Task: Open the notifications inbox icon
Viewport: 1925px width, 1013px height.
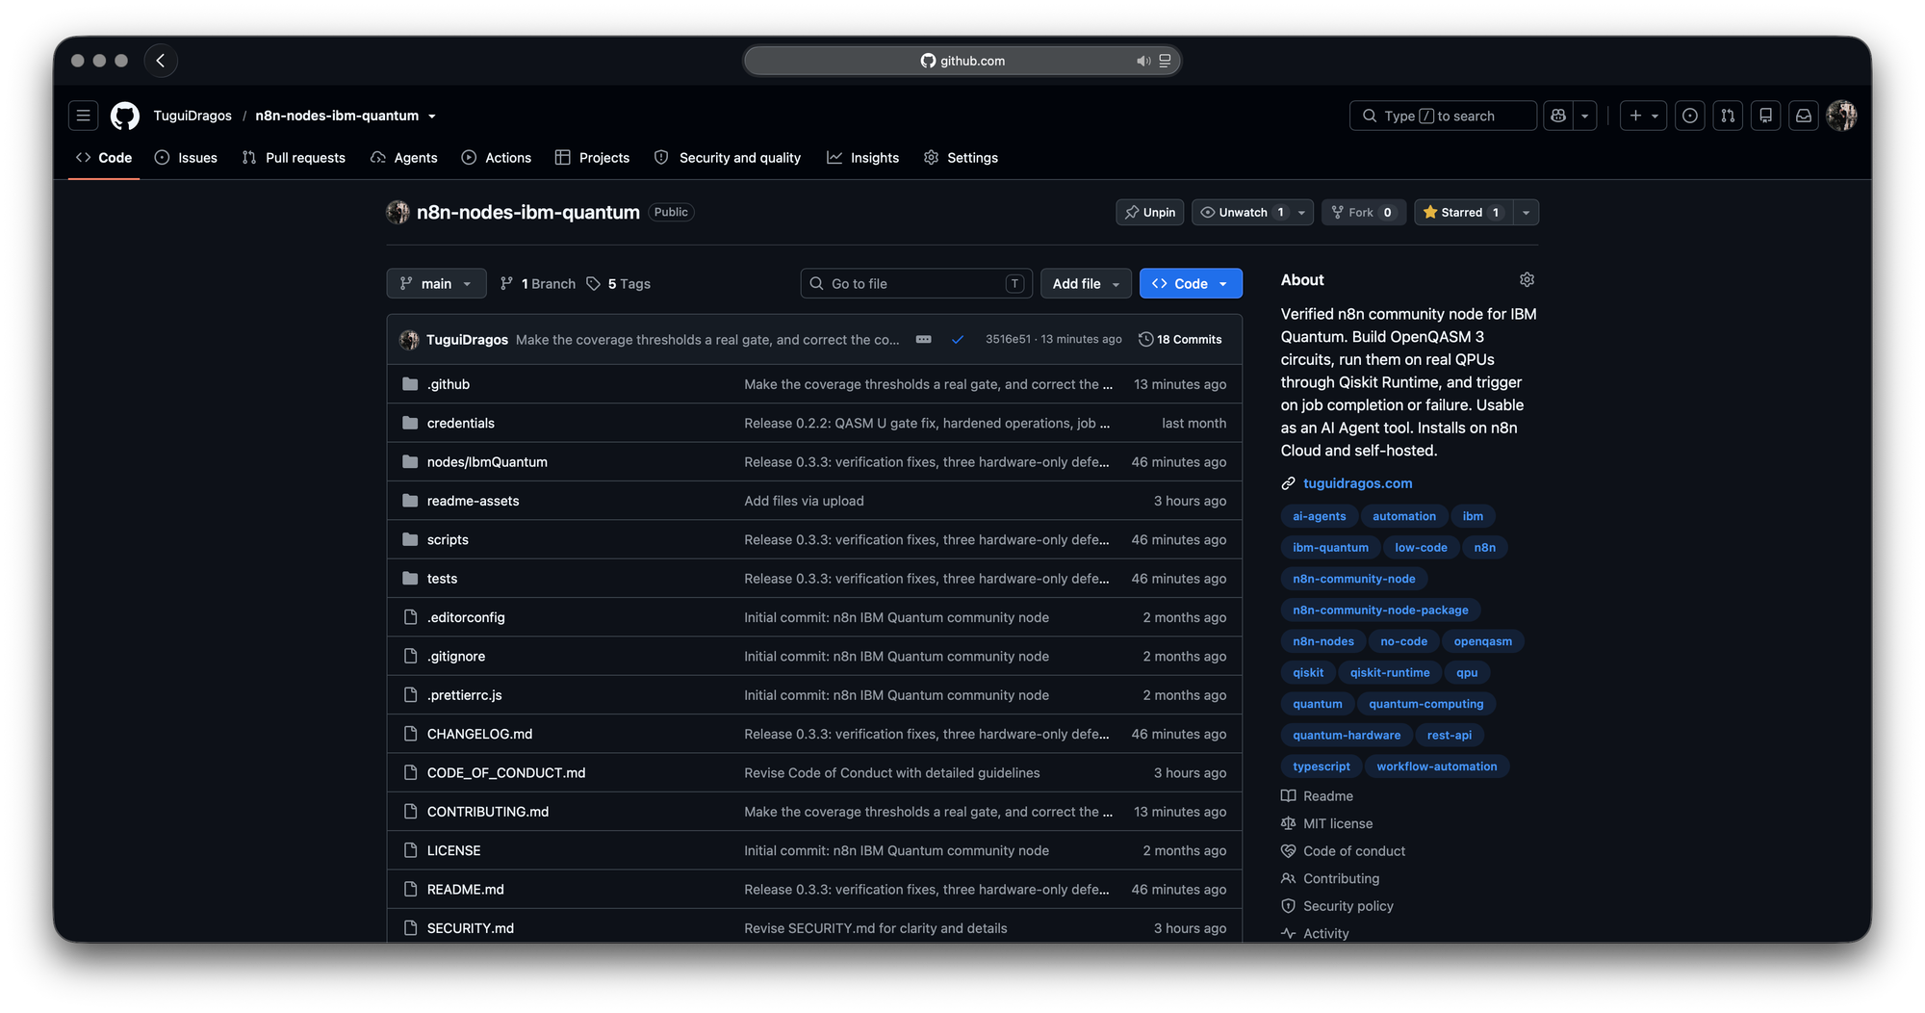Action: 1804,116
